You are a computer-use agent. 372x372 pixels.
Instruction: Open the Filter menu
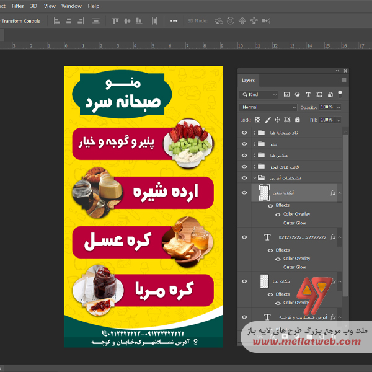point(18,6)
